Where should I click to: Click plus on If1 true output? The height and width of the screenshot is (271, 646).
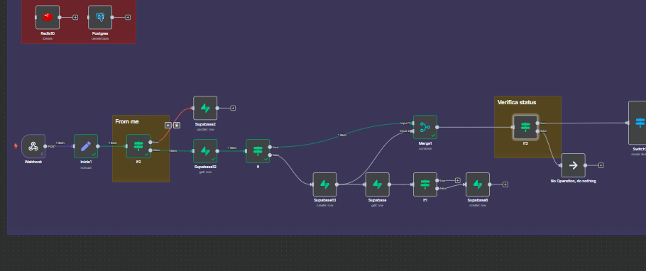pyautogui.click(x=457, y=180)
